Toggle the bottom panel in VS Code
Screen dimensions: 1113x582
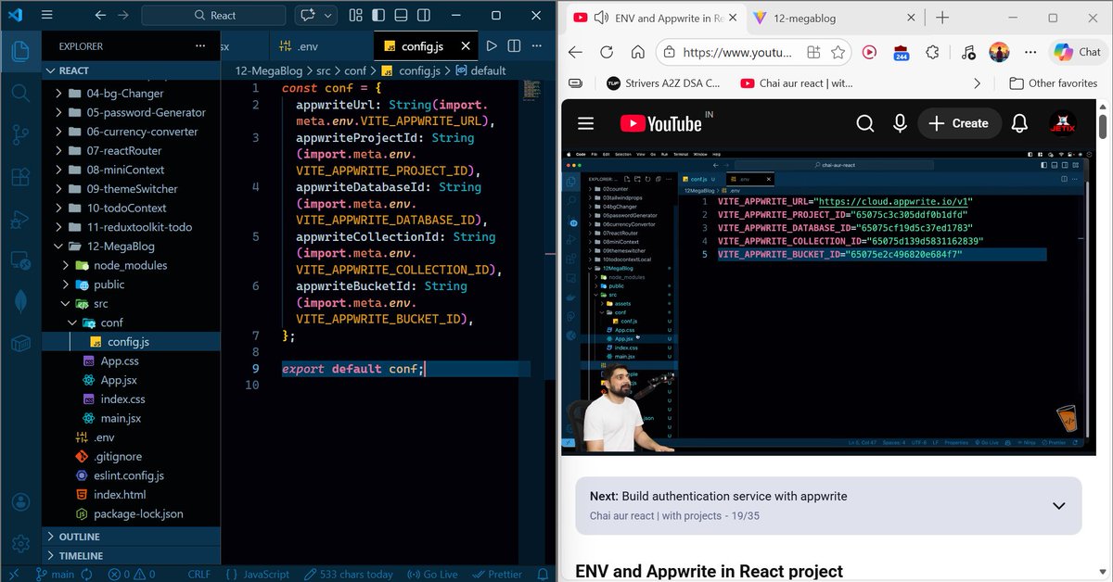tap(403, 16)
